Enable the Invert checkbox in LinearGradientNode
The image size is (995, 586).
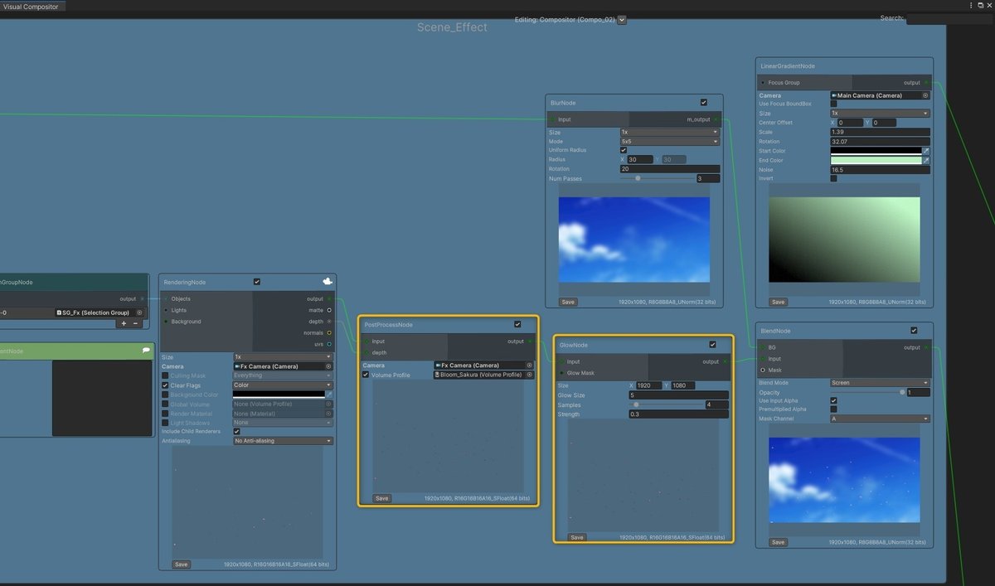point(833,178)
